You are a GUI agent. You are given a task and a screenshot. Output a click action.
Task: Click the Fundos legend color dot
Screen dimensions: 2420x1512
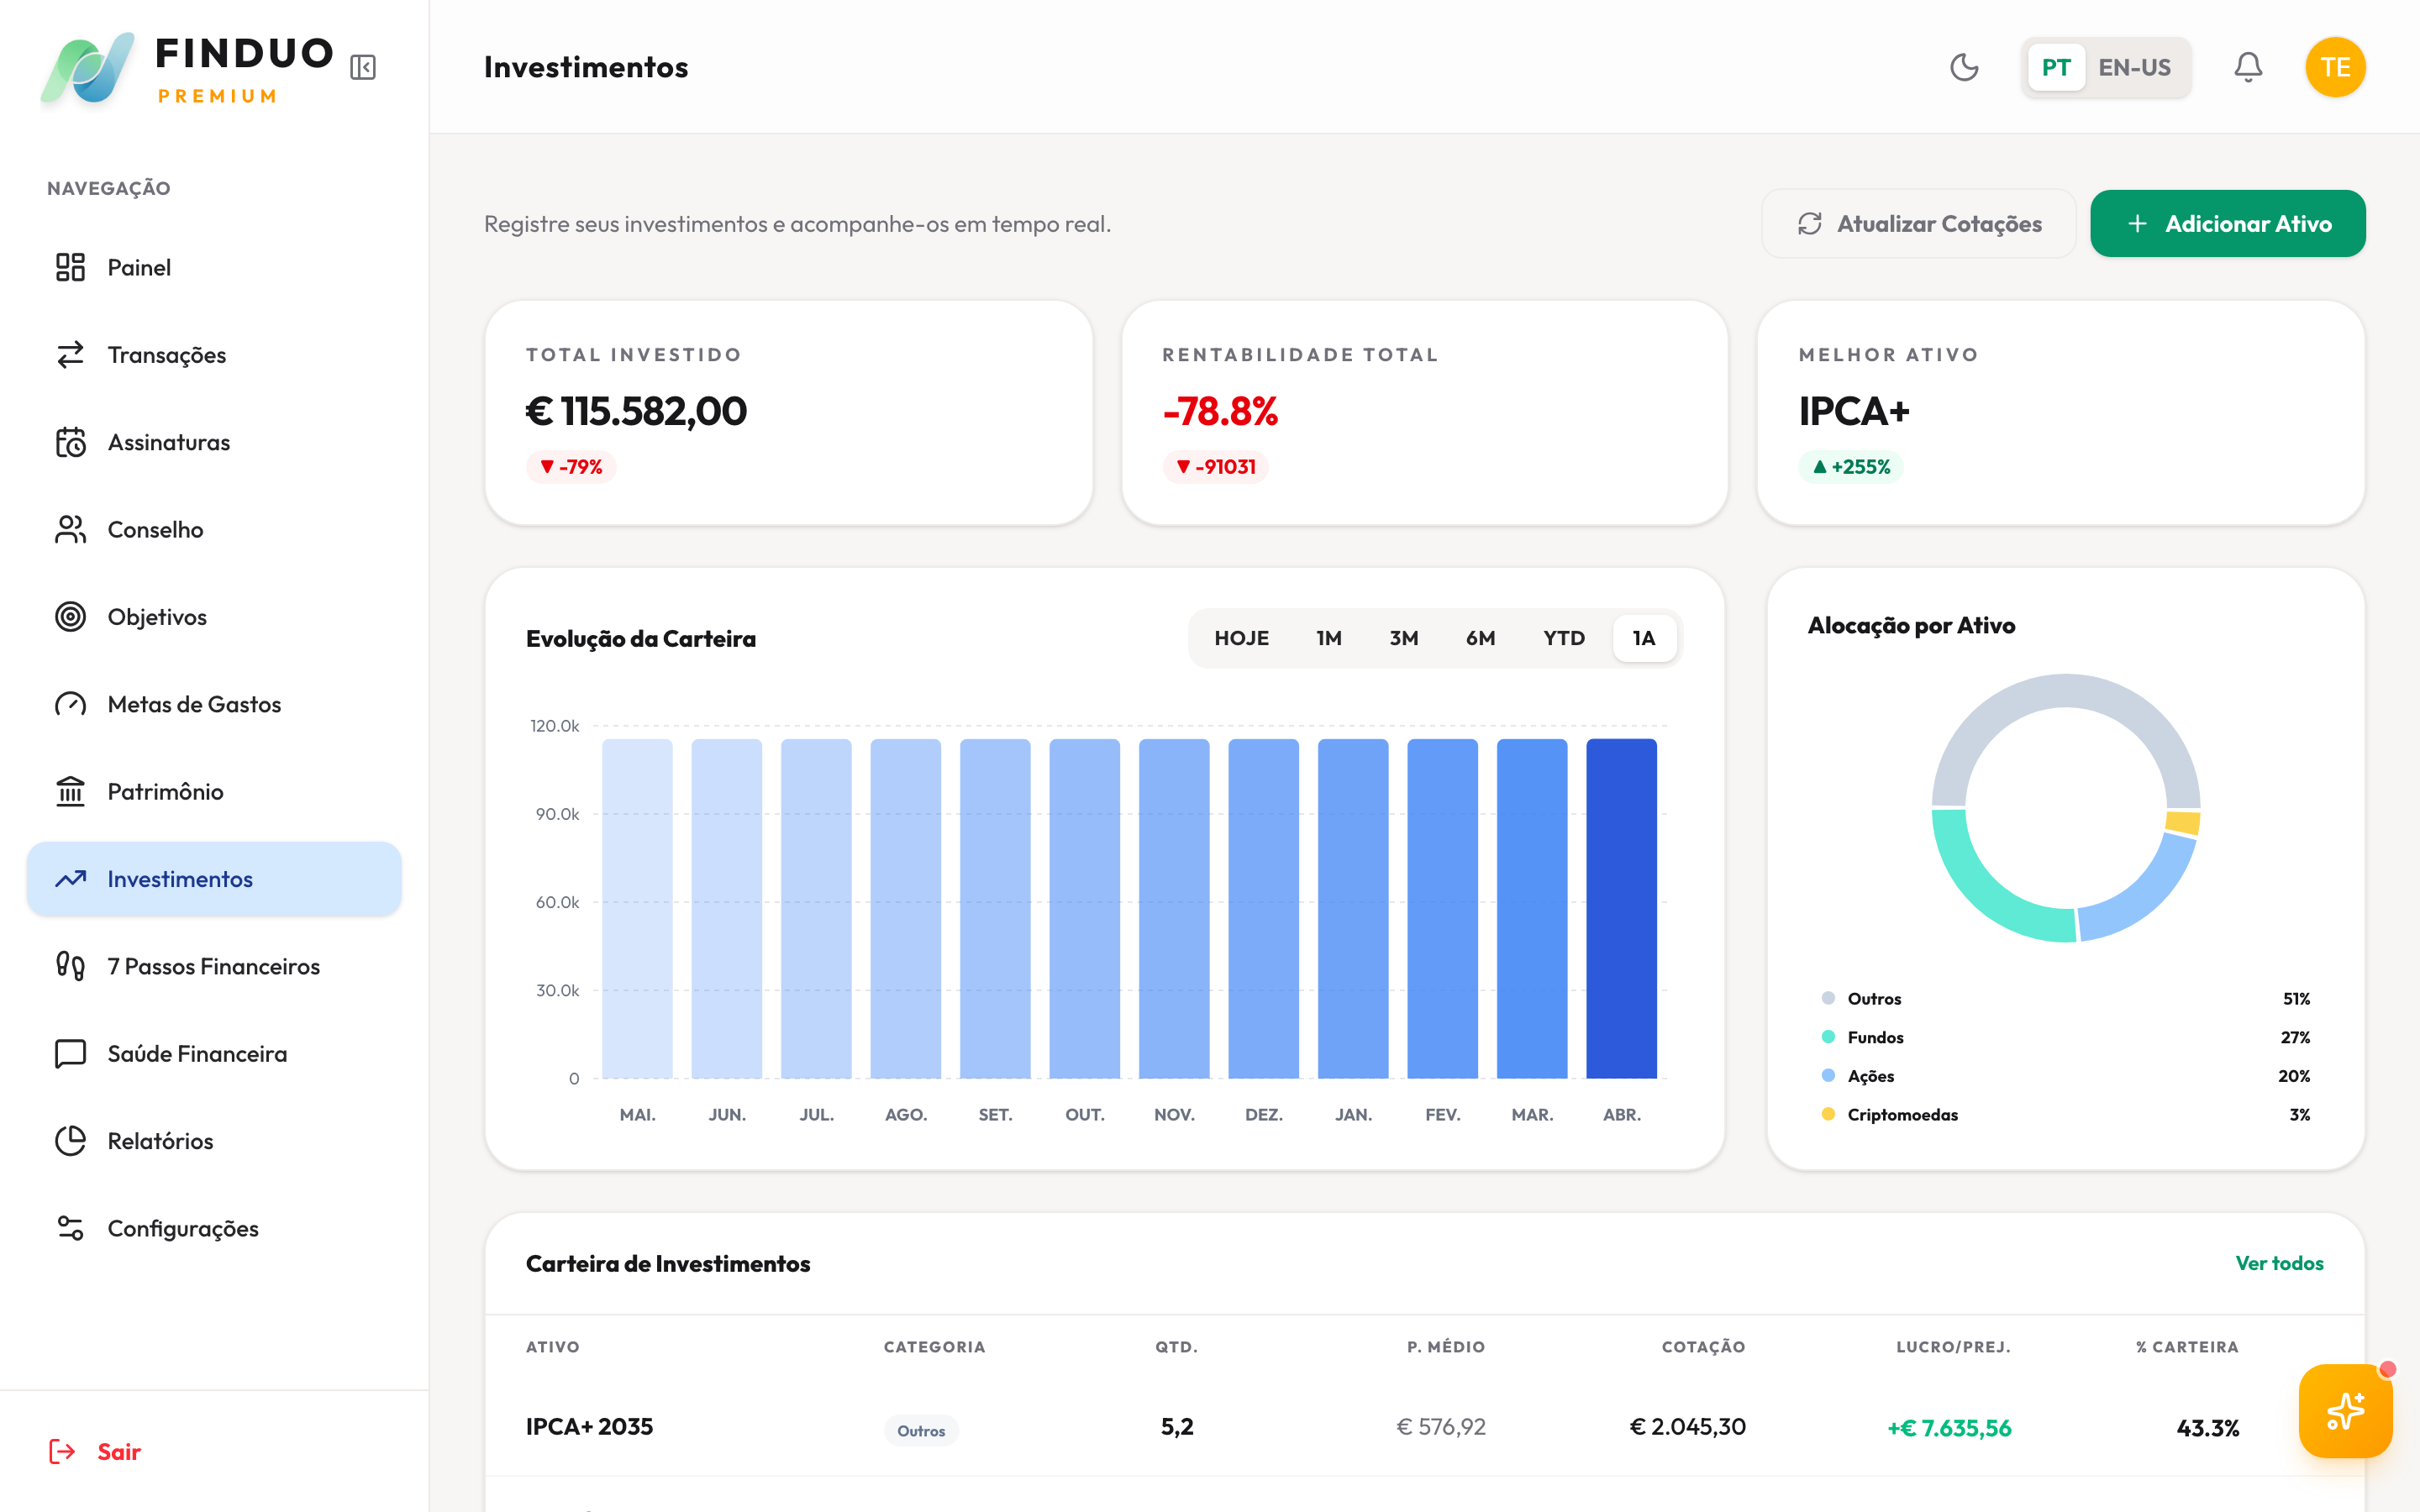(x=1828, y=1037)
